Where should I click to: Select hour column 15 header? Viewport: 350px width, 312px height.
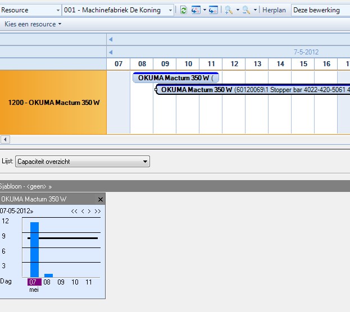[303, 64]
